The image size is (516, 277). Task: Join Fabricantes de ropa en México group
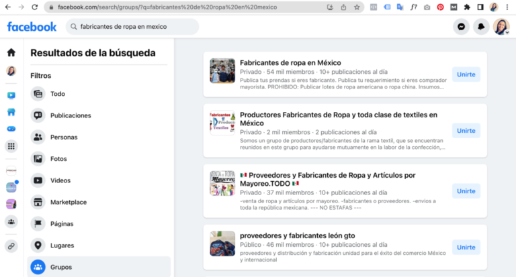click(466, 74)
